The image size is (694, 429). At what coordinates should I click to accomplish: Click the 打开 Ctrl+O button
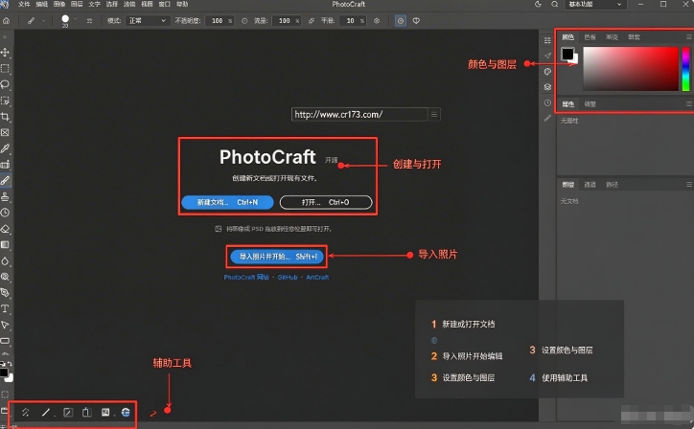[326, 202]
